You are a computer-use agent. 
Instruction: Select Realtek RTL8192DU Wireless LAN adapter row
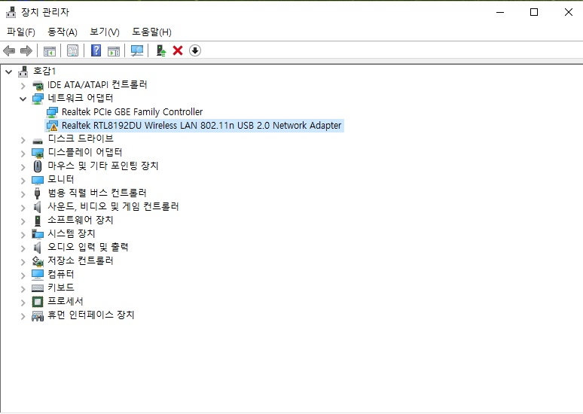click(x=194, y=126)
